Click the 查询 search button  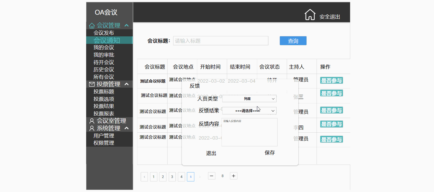pos(293,41)
